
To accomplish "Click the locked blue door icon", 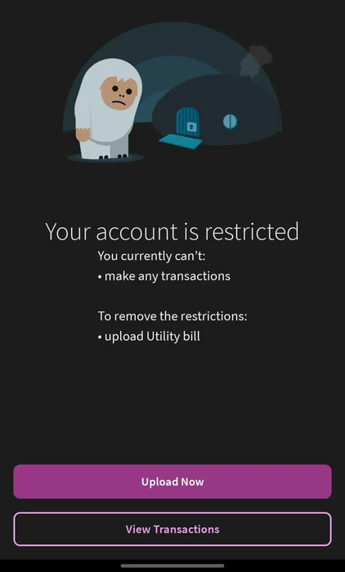I will point(188,122).
